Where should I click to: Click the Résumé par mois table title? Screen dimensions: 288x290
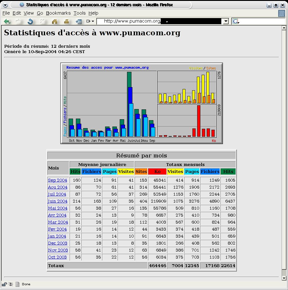[x=142, y=155]
